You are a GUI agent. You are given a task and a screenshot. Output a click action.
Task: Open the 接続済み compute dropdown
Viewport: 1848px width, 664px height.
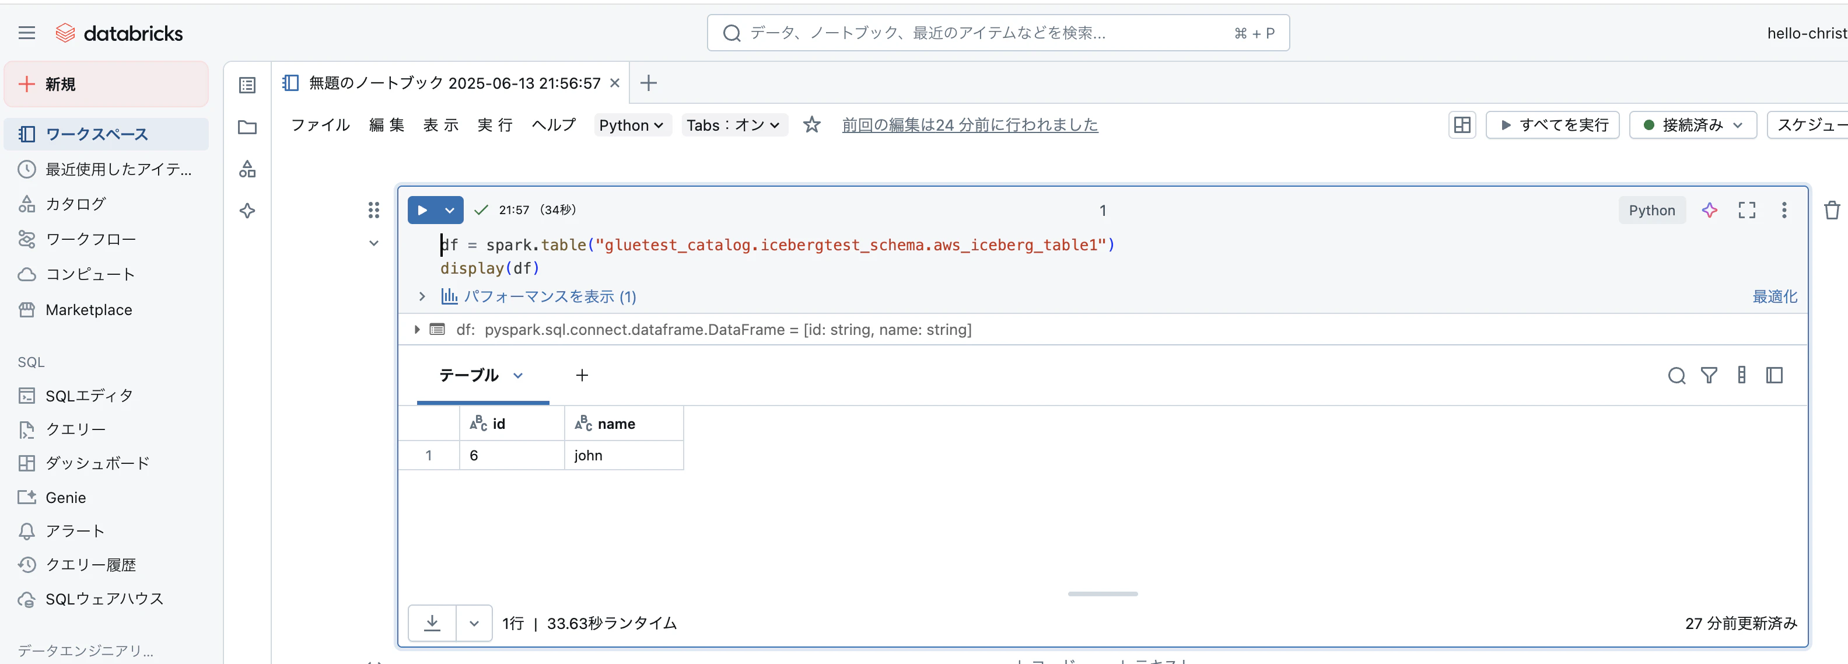[x=1693, y=125]
